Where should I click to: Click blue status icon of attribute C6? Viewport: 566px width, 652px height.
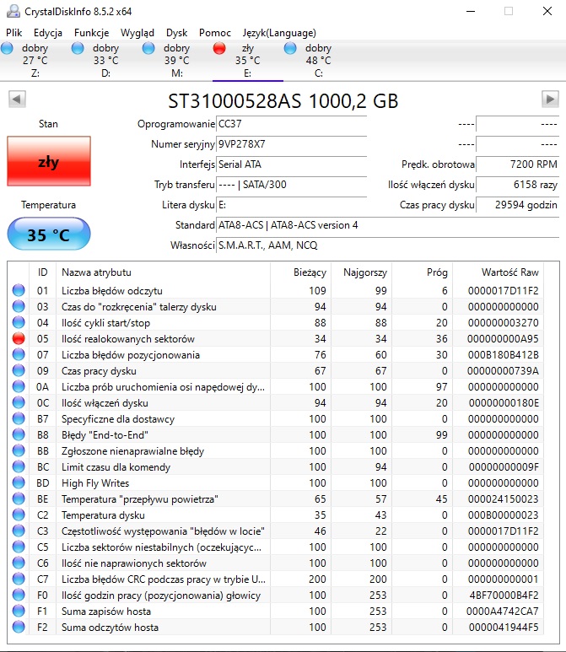(19, 563)
